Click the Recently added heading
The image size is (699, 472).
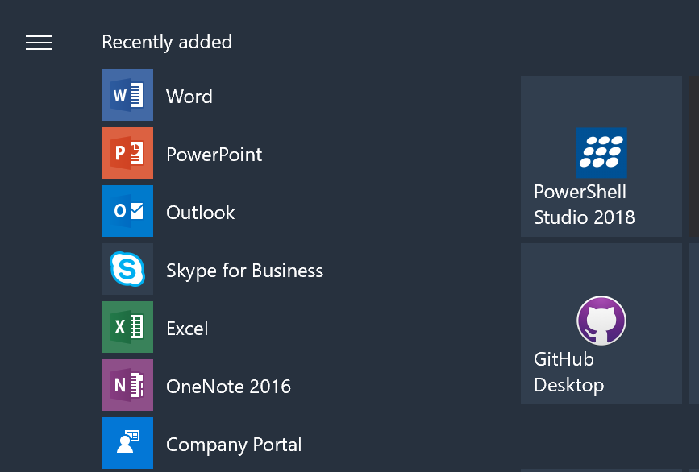pyautogui.click(x=167, y=43)
